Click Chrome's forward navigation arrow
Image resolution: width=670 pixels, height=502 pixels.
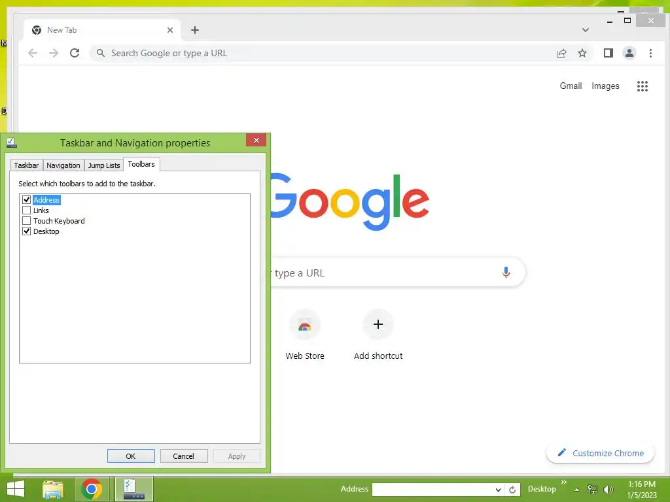click(54, 53)
